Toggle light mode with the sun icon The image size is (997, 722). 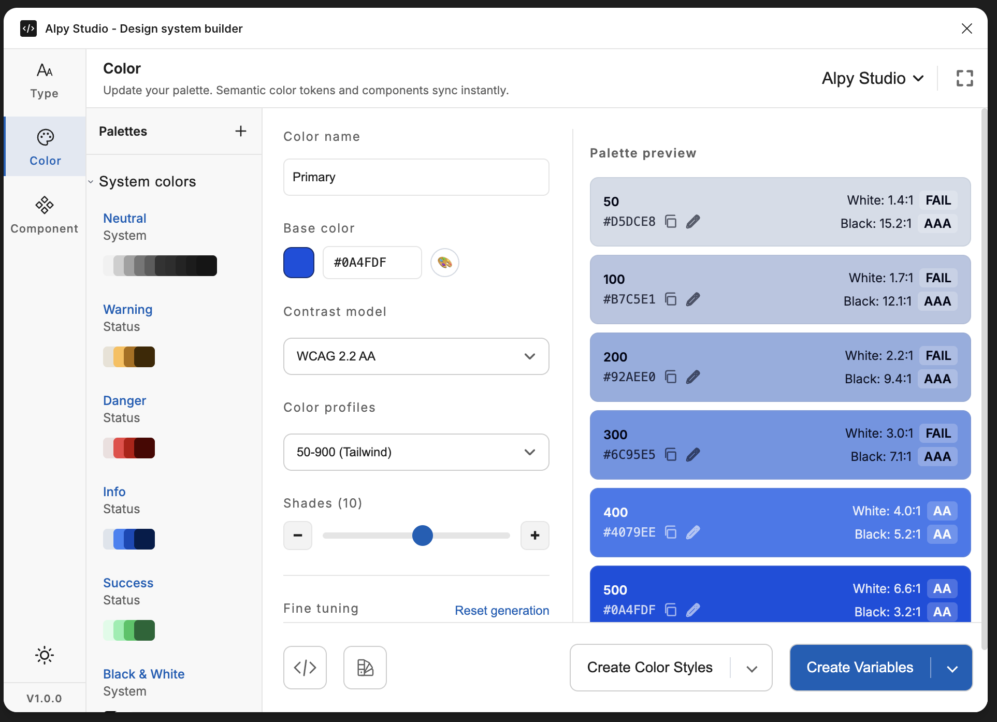click(45, 655)
